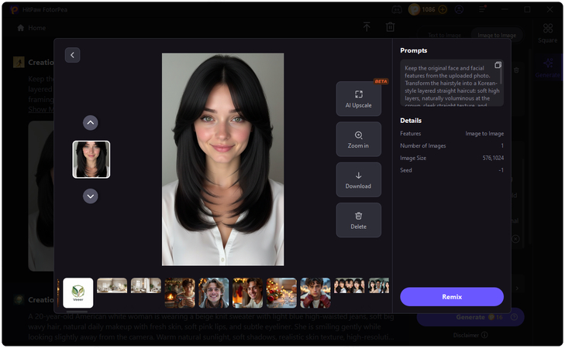Go to next image with down chevron
The height and width of the screenshot is (348, 565).
(x=91, y=196)
